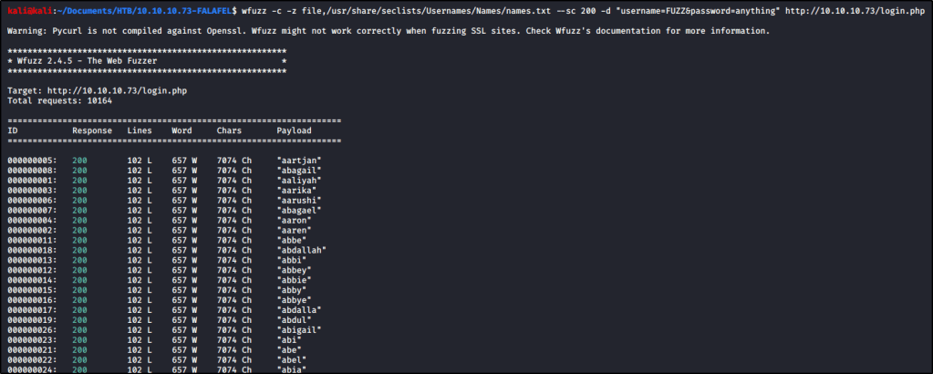Click the Payload column header
This screenshot has height=374, width=933.
click(x=294, y=130)
